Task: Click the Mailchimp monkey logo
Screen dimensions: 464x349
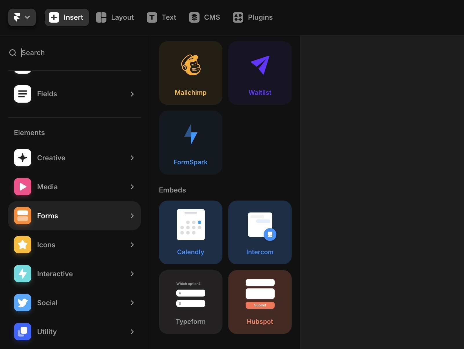Action: pos(191,65)
